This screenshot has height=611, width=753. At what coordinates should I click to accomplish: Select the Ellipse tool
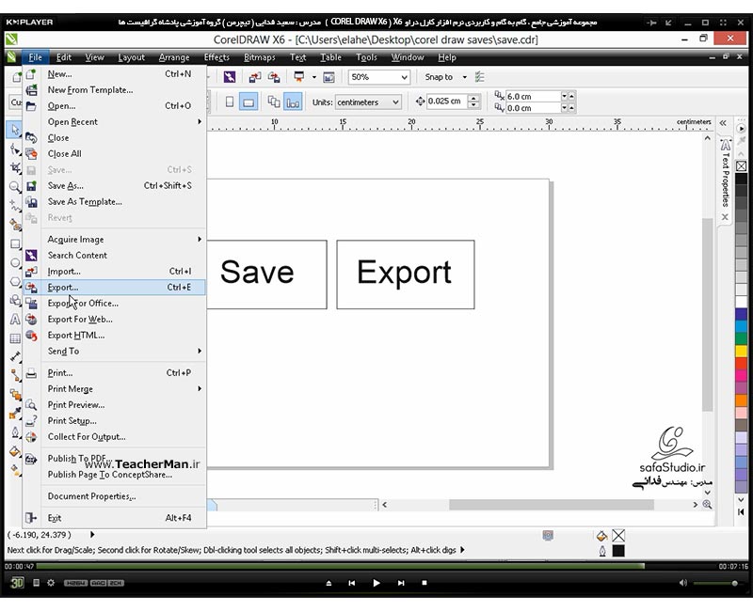[x=15, y=263]
